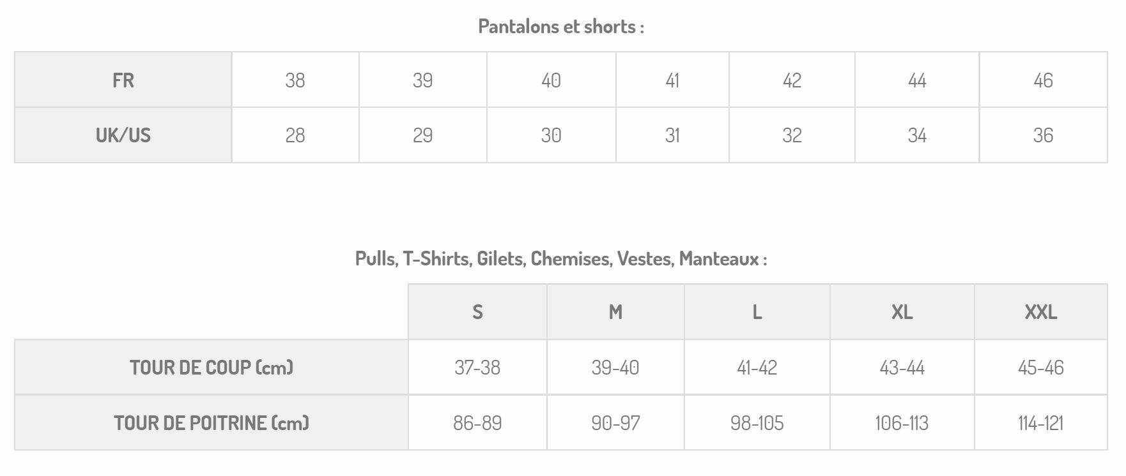Select FR size 40 cell

(x=551, y=80)
